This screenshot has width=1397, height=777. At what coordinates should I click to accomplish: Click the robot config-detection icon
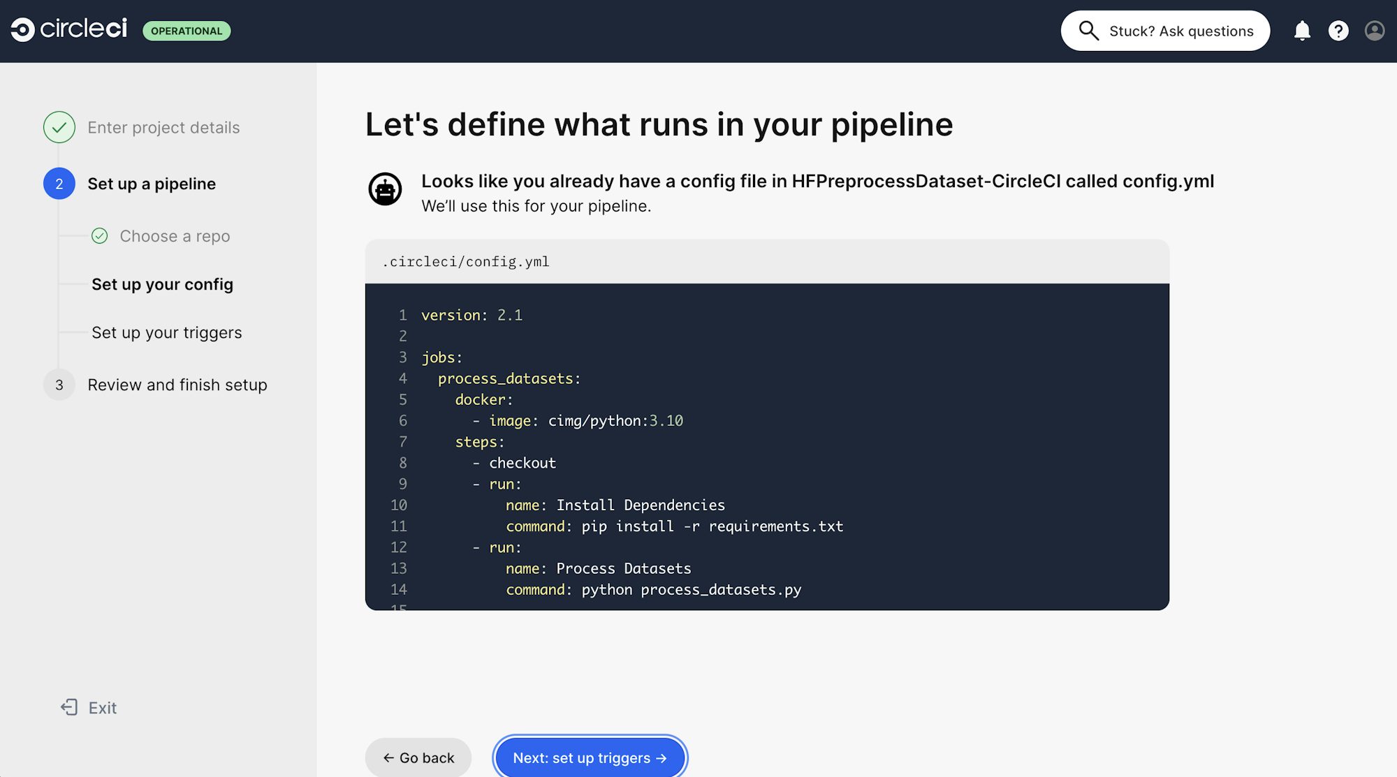386,188
